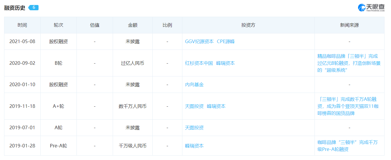Image resolution: width=391 pixels, height=160 pixels.
Task: Select the 2021-05-08 date cell
Action: [22, 42]
